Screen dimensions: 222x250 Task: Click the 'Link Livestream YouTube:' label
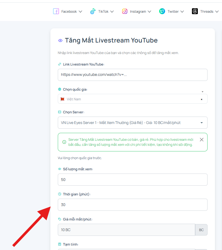point(84,64)
